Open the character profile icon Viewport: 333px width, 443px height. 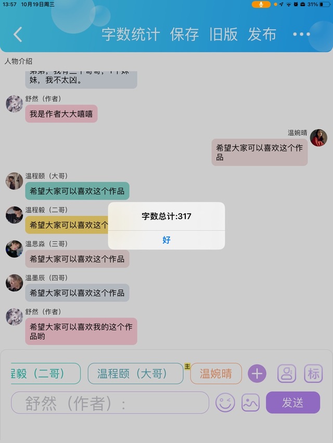[x=287, y=373]
